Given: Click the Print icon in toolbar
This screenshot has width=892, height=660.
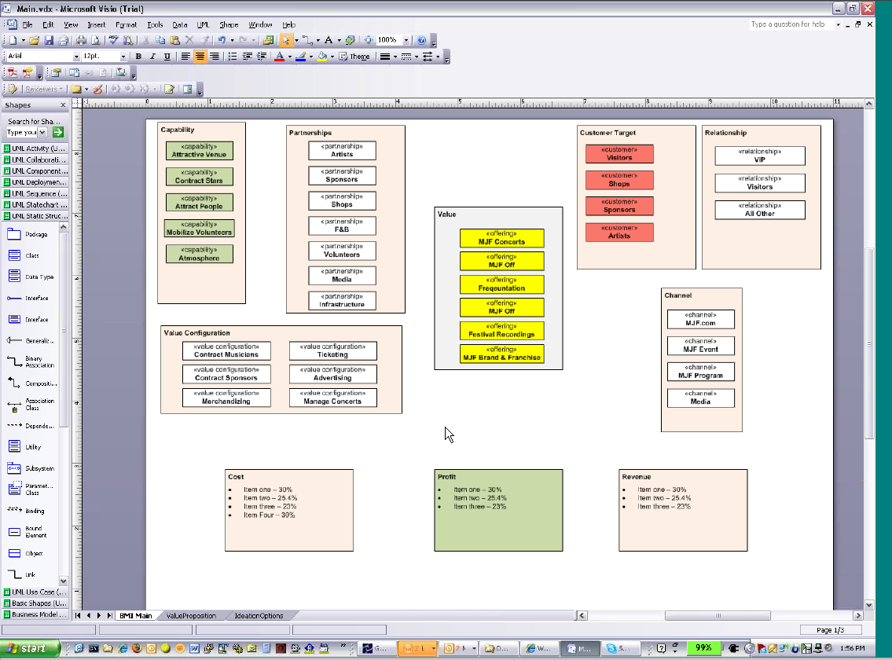Looking at the screenshot, I should (x=81, y=40).
